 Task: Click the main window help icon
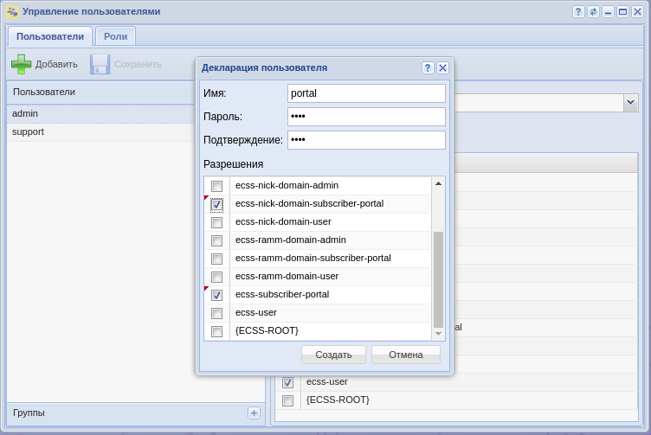[x=578, y=11]
